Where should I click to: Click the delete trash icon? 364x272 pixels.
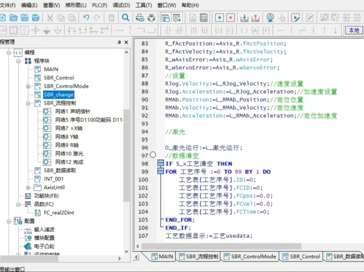pos(112,18)
